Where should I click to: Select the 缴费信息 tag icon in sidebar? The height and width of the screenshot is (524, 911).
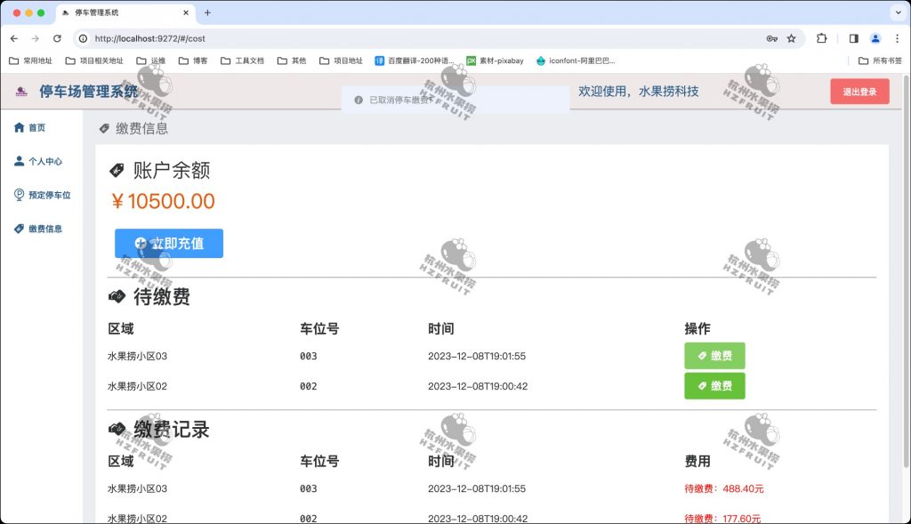(20, 229)
